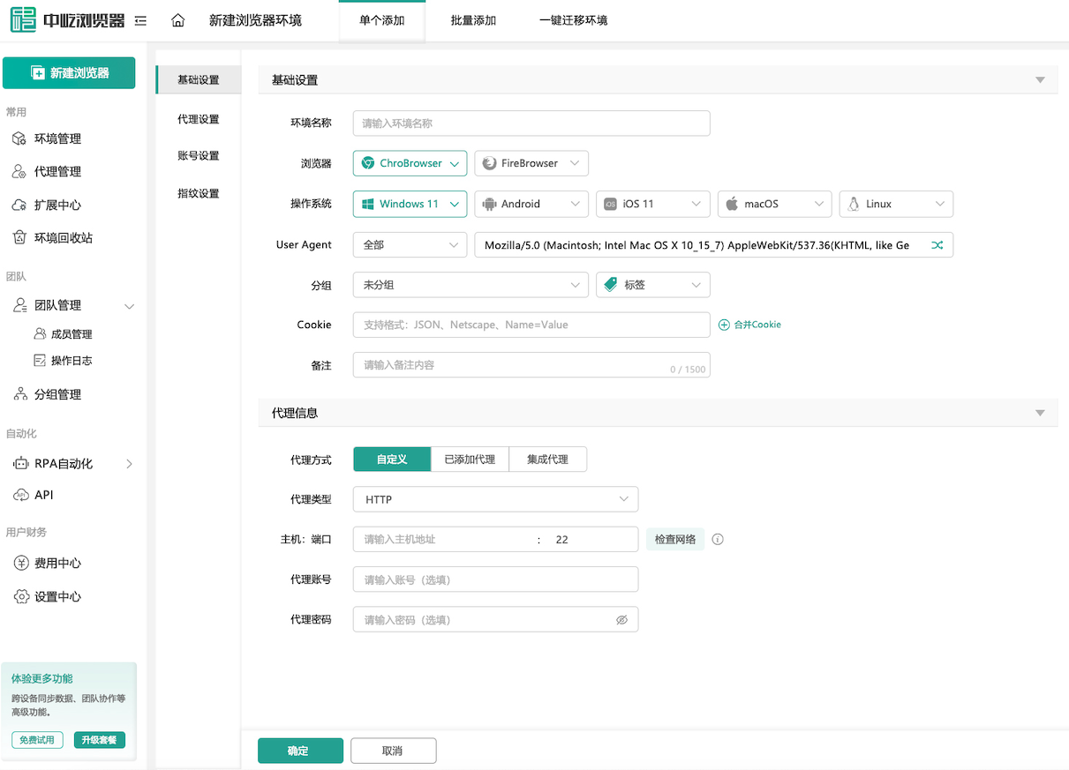
Task: Select 自定义 proxy mode
Action: (x=392, y=460)
